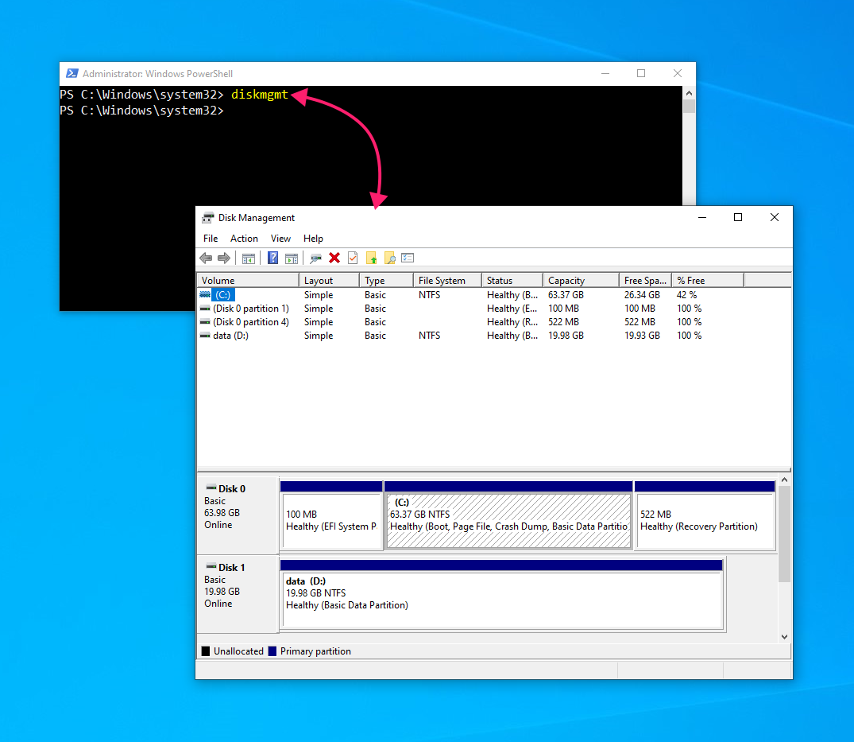
Task: Open the Action menu
Action: [x=244, y=239]
